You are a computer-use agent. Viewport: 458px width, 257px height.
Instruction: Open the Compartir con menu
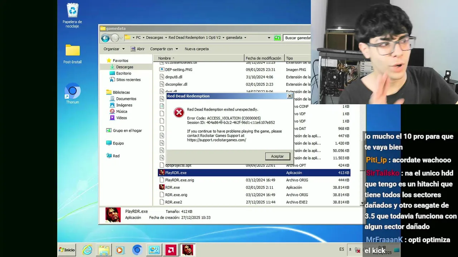(164, 49)
